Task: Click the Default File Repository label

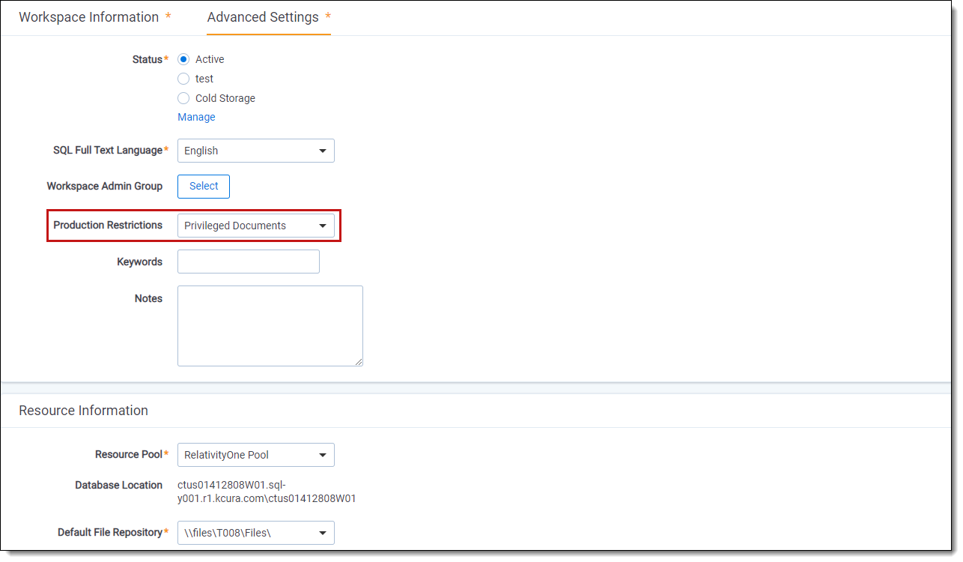Action: [x=110, y=532]
